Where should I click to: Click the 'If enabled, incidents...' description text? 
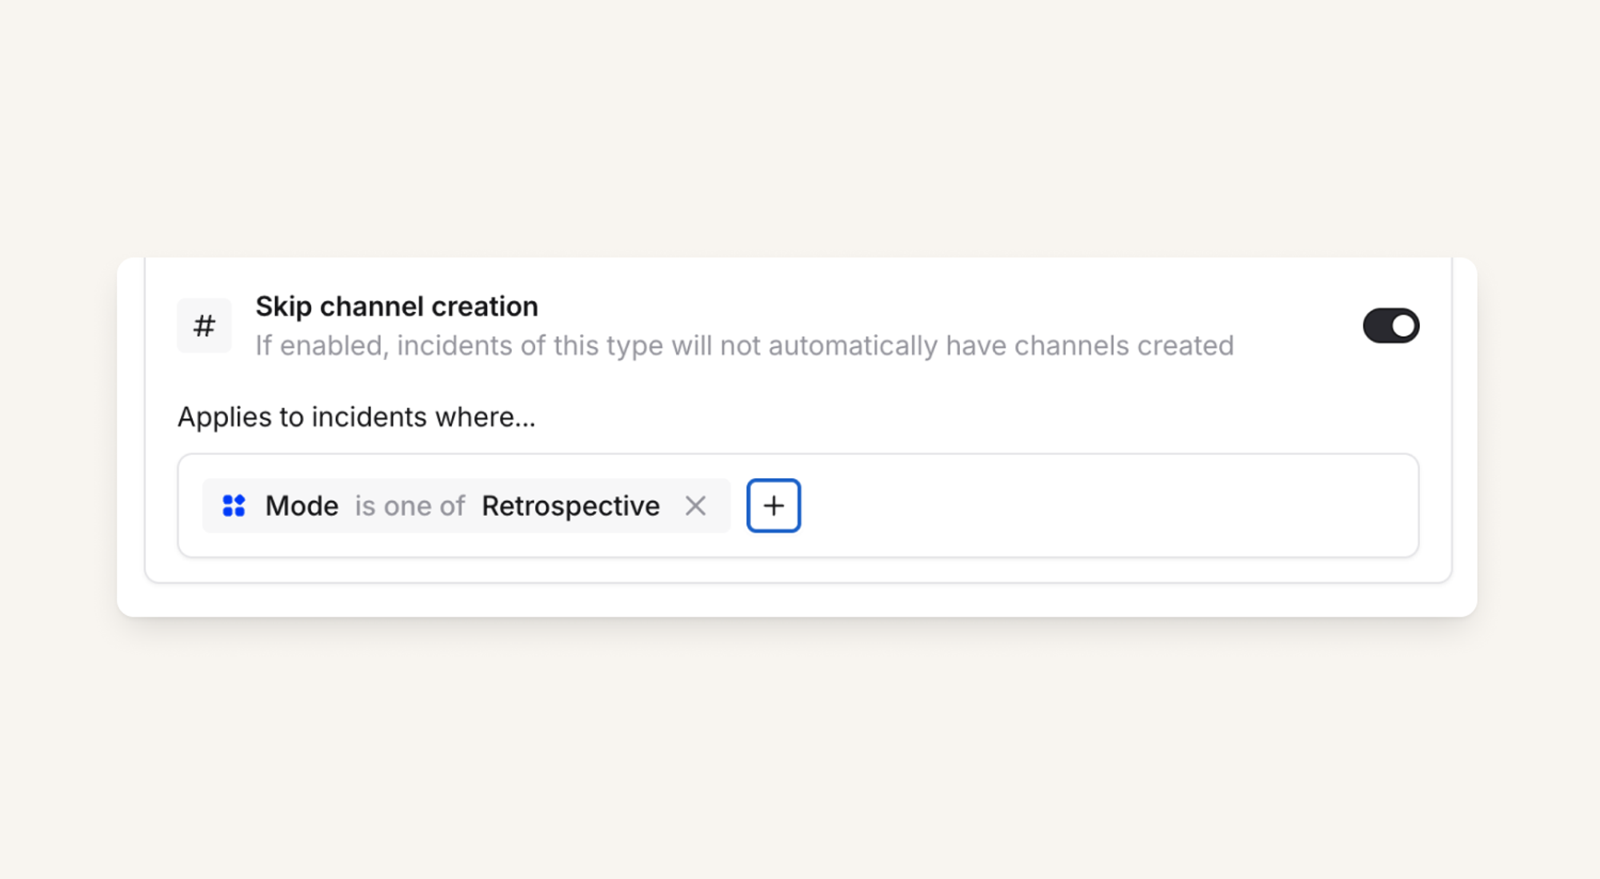pyautogui.click(x=744, y=346)
